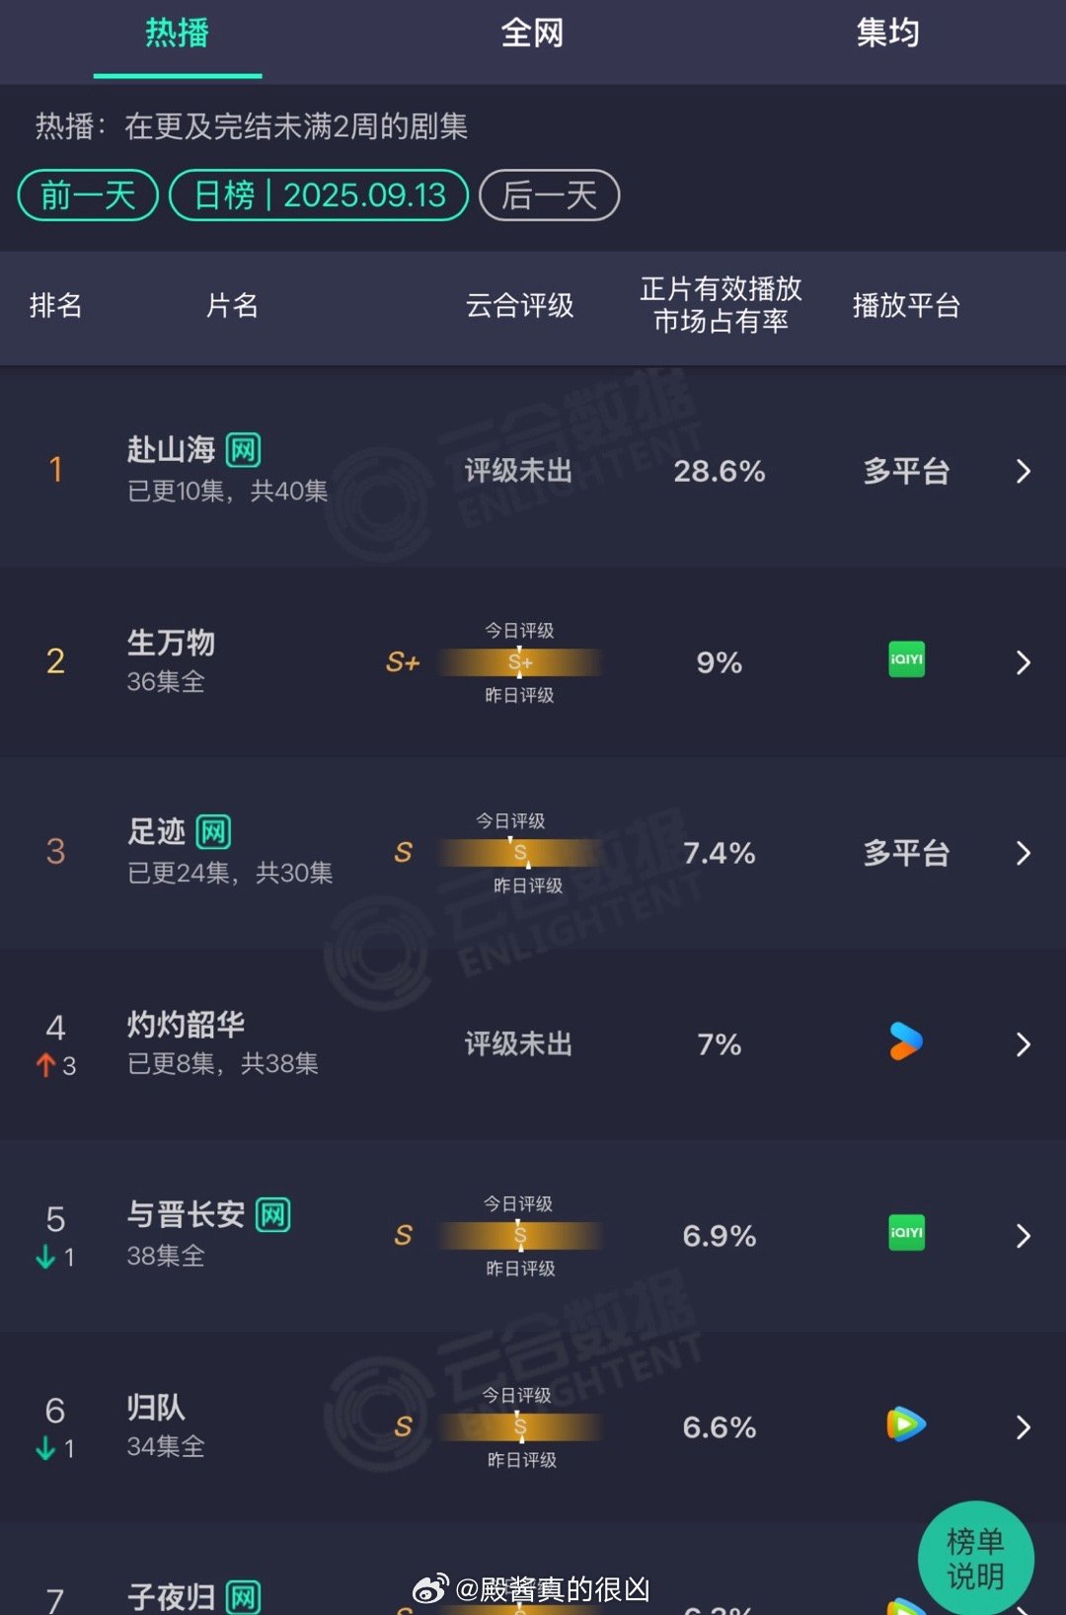Switch to the 全网 tab

[532, 34]
